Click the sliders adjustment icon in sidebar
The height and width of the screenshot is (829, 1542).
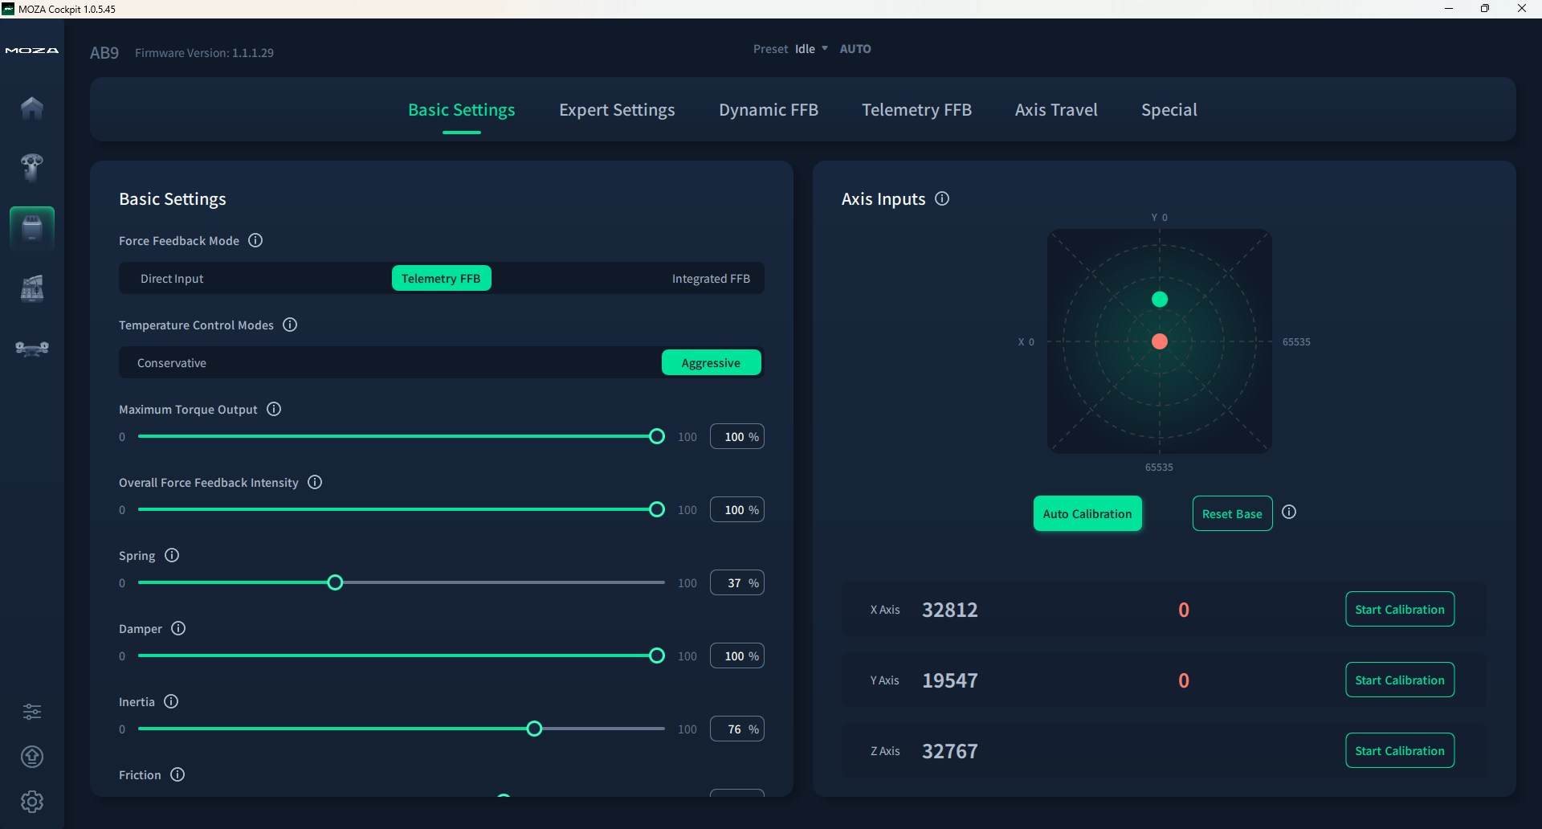click(x=32, y=712)
